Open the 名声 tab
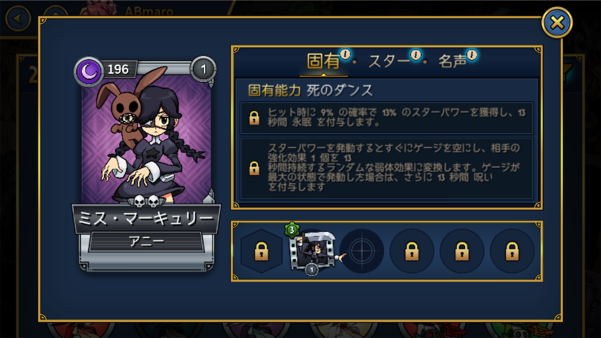The height and width of the screenshot is (338, 601). [453, 61]
